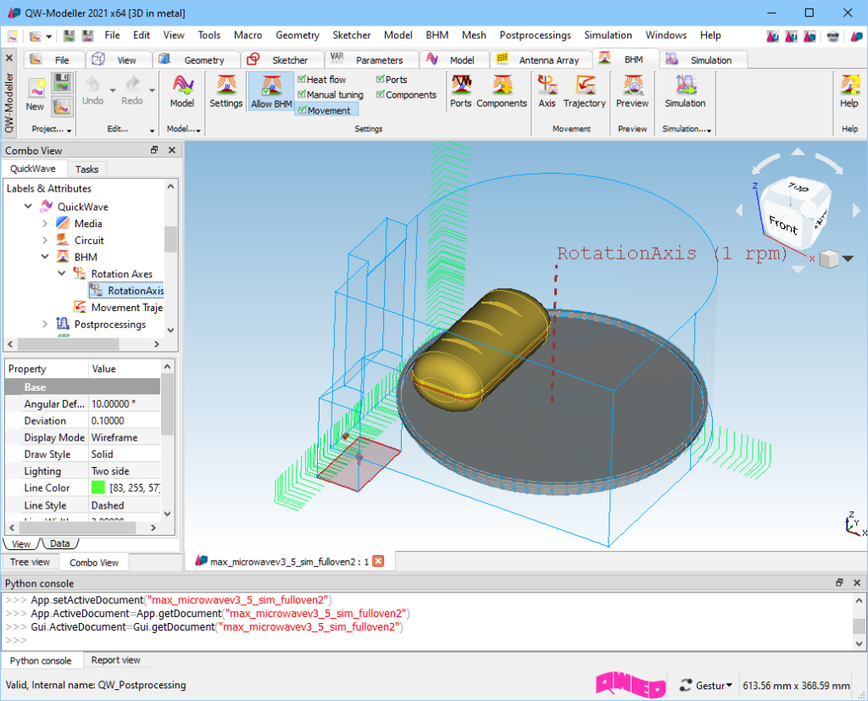Viewport: 868px width, 701px height.
Task: Close the Combo View panel
Action: pos(171,150)
